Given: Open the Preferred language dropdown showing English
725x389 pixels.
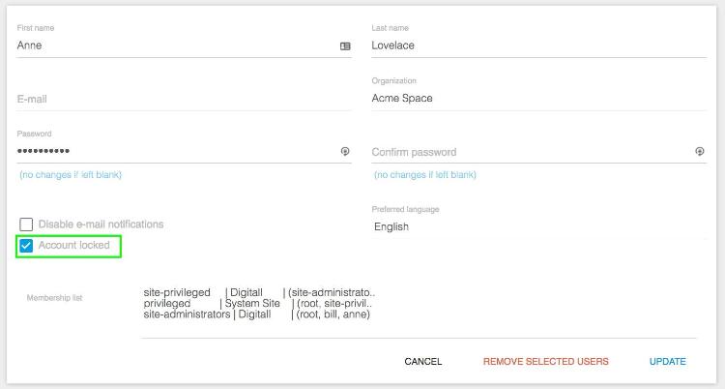Looking at the screenshot, I should [x=539, y=226].
